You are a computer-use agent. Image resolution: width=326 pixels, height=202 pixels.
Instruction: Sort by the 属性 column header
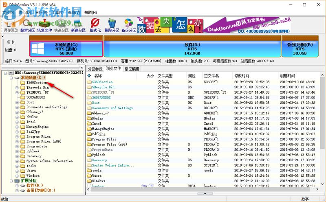(x=194, y=76)
